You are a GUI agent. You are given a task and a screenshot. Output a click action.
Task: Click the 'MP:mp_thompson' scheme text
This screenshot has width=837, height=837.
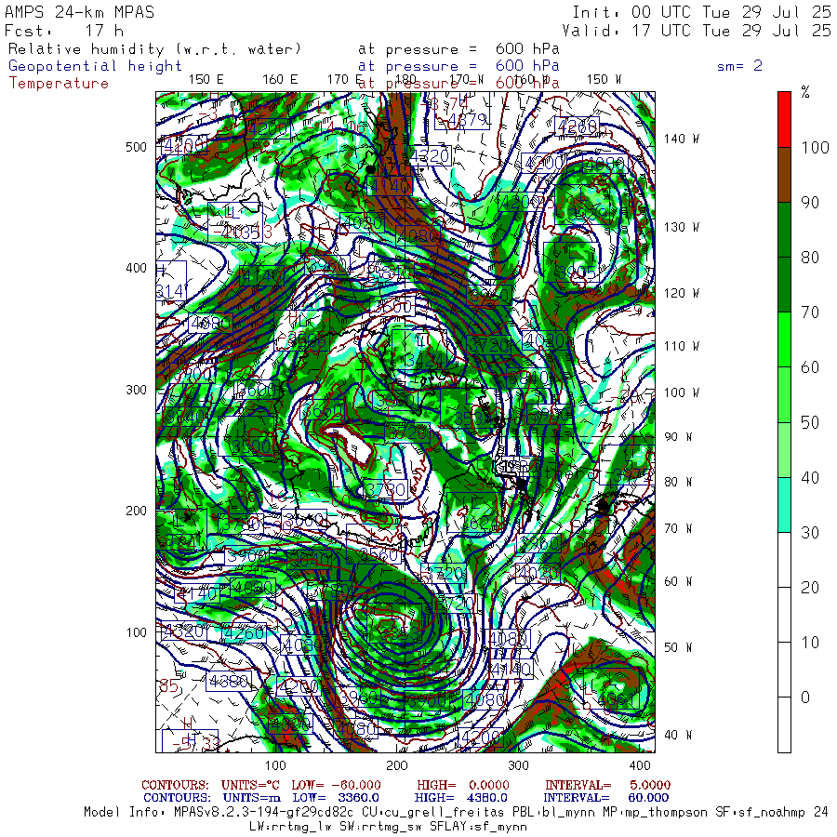coord(656,813)
